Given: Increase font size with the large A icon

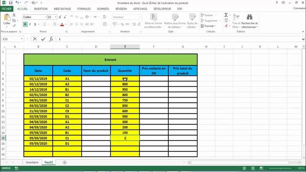Looking at the screenshot, I should 60,17.
